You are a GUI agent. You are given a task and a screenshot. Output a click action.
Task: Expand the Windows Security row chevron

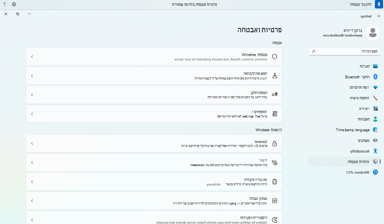tap(32, 56)
